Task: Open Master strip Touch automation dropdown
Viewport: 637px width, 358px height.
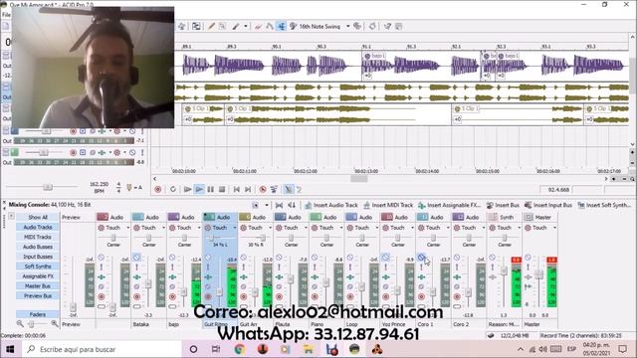Action: (x=554, y=228)
